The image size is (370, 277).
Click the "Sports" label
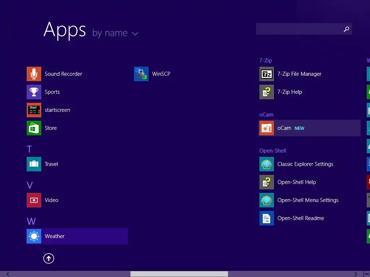[52, 92]
